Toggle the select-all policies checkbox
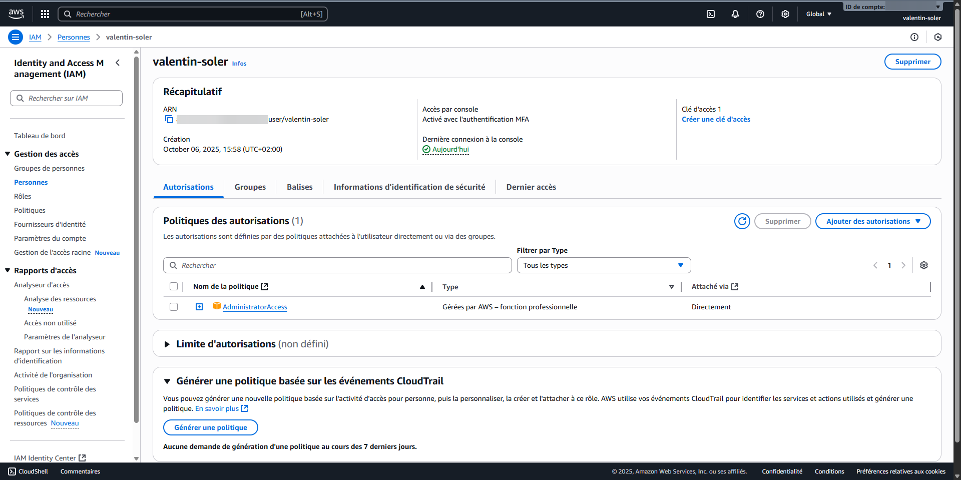961x480 pixels. point(174,286)
